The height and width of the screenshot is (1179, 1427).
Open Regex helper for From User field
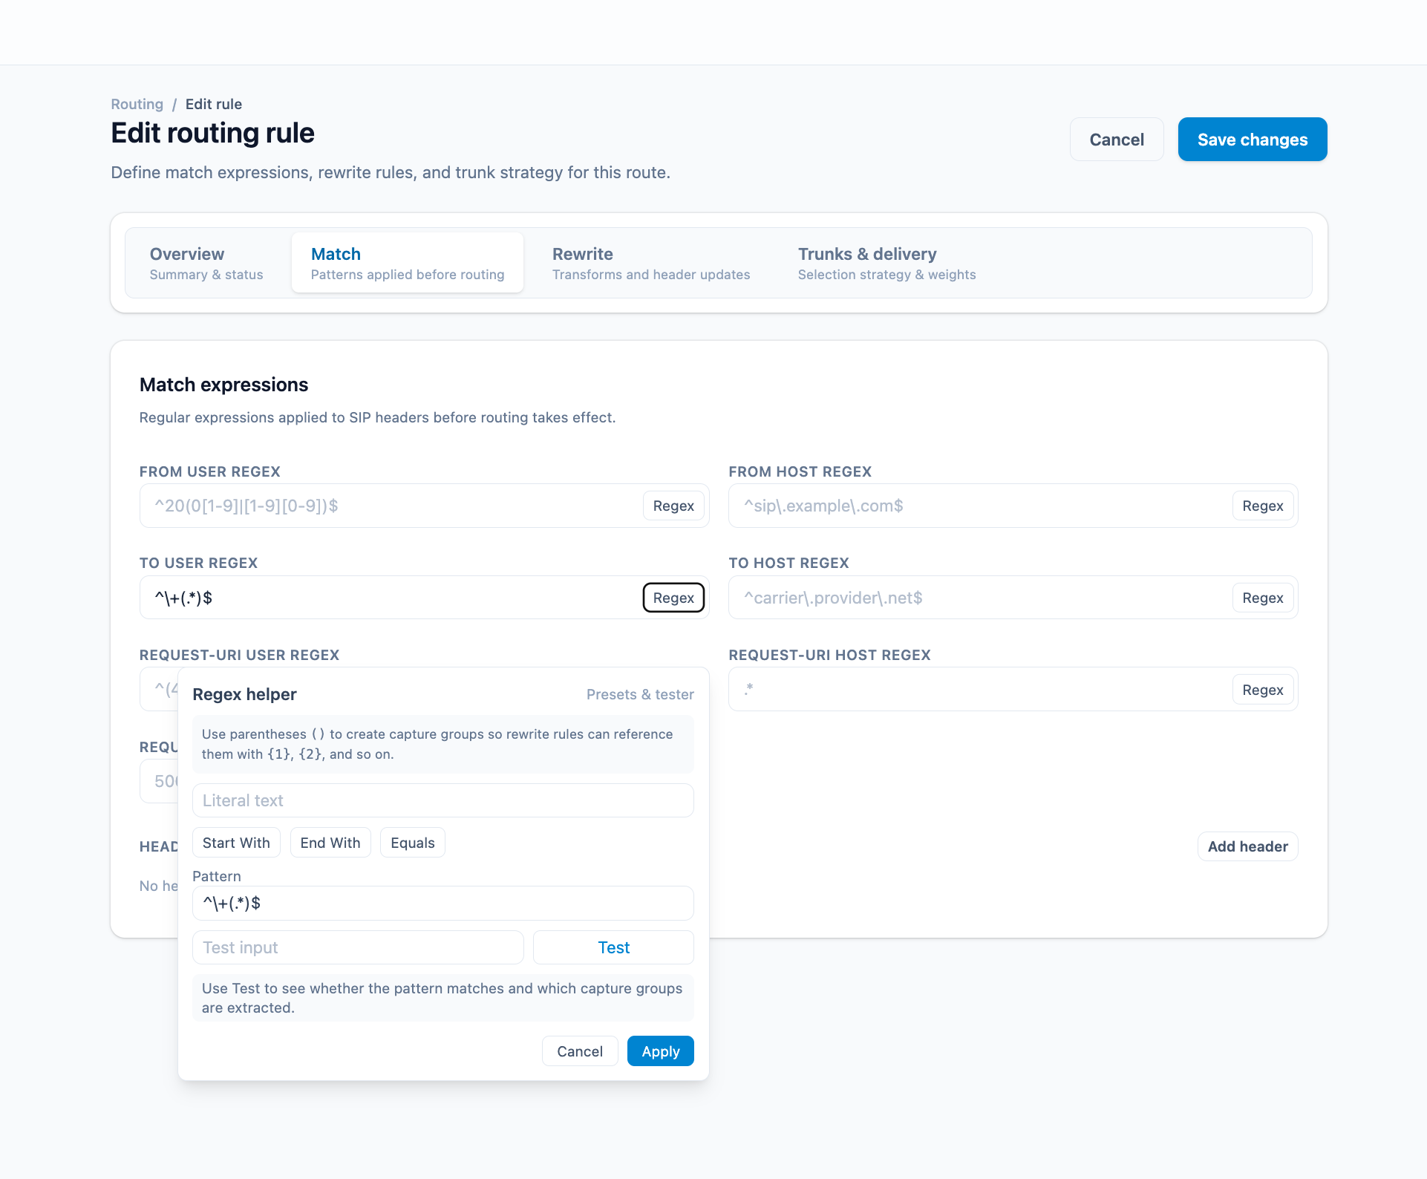673,506
